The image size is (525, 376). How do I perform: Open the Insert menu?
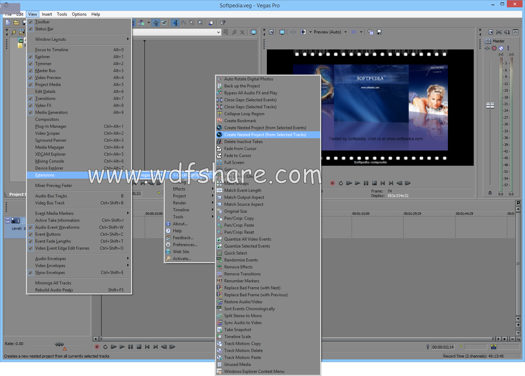(47, 14)
